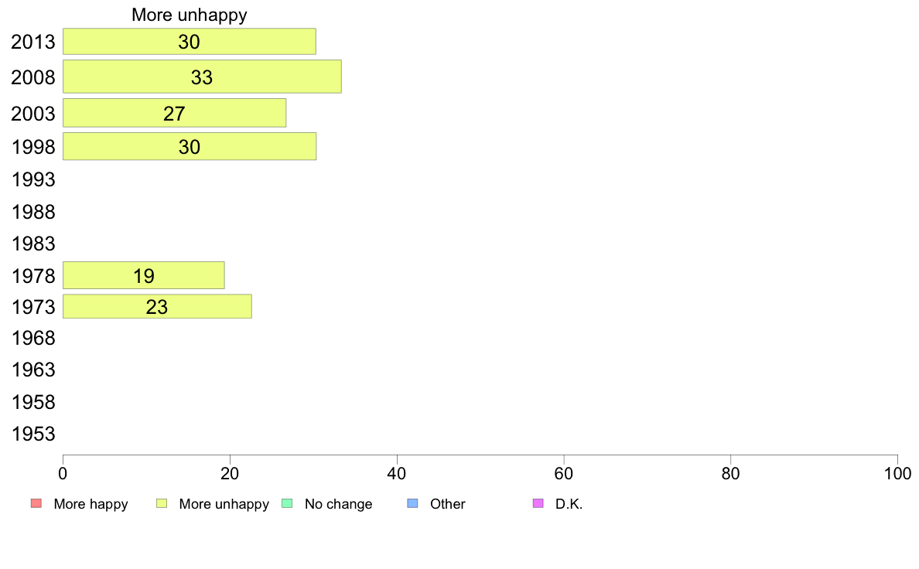Select the 2008 bar showing 33
The image size is (919, 569).
point(202,77)
